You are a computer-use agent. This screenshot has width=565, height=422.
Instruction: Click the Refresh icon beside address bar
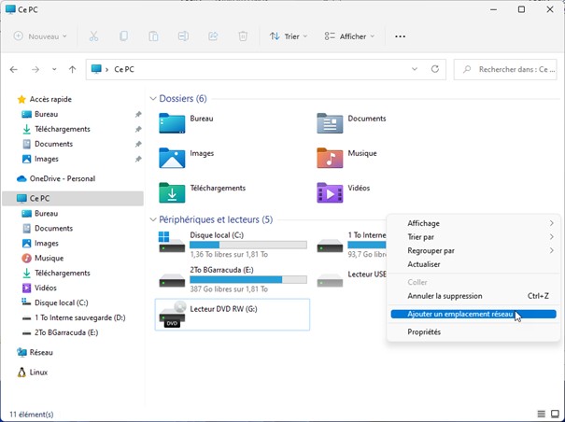pos(435,69)
